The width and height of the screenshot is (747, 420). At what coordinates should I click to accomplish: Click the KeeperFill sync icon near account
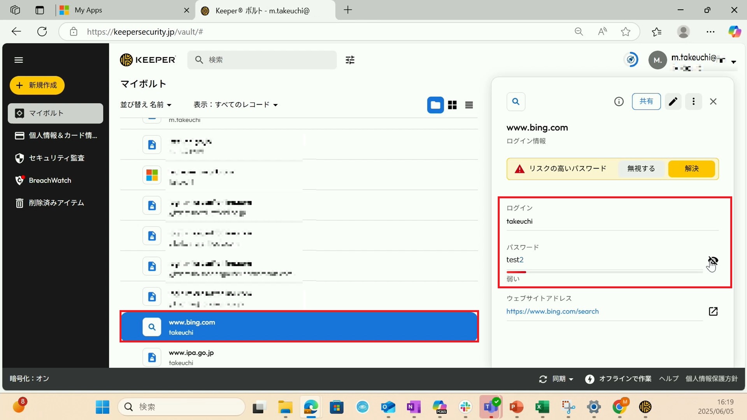[631, 60]
